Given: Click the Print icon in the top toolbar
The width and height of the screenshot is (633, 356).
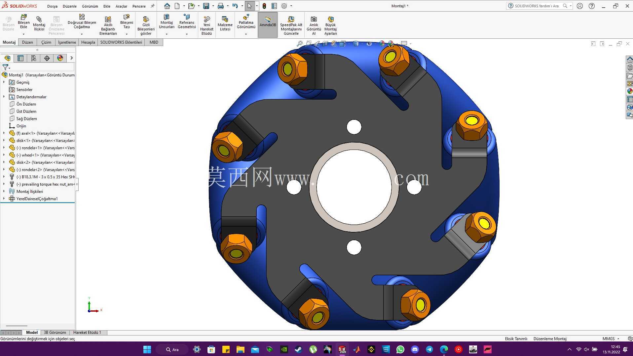Looking at the screenshot, I should click(221, 6).
